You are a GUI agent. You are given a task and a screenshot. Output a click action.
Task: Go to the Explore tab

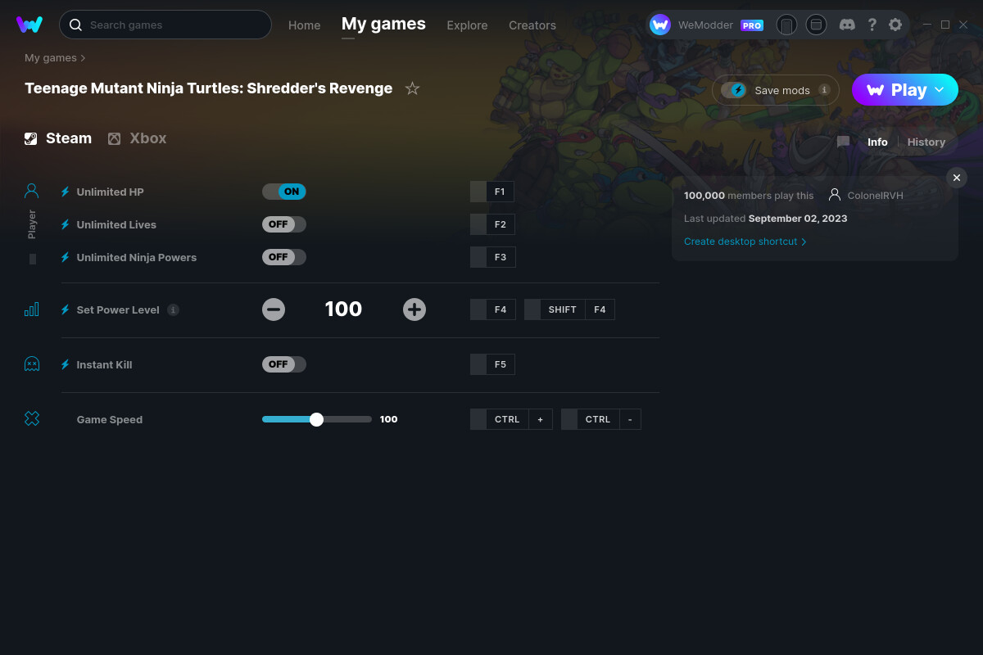(x=467, y=25)
